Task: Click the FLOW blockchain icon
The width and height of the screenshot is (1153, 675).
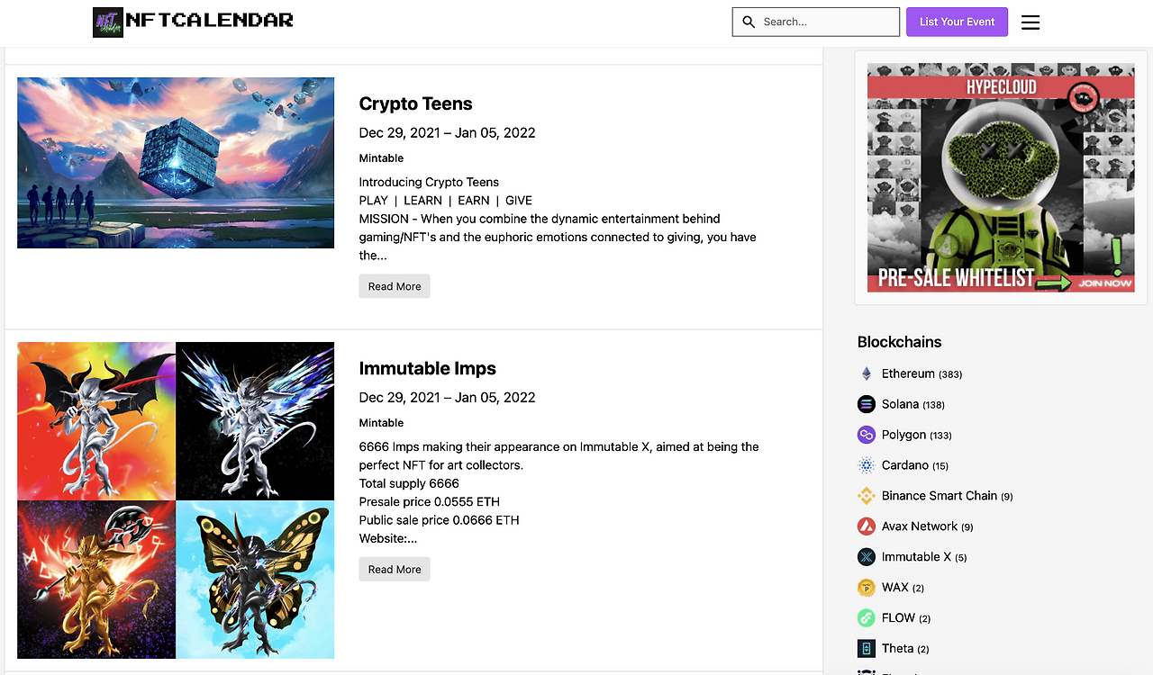Action: click(x=867, y=618)
